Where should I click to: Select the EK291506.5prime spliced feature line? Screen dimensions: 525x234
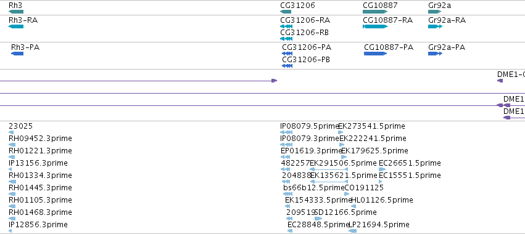329,169
